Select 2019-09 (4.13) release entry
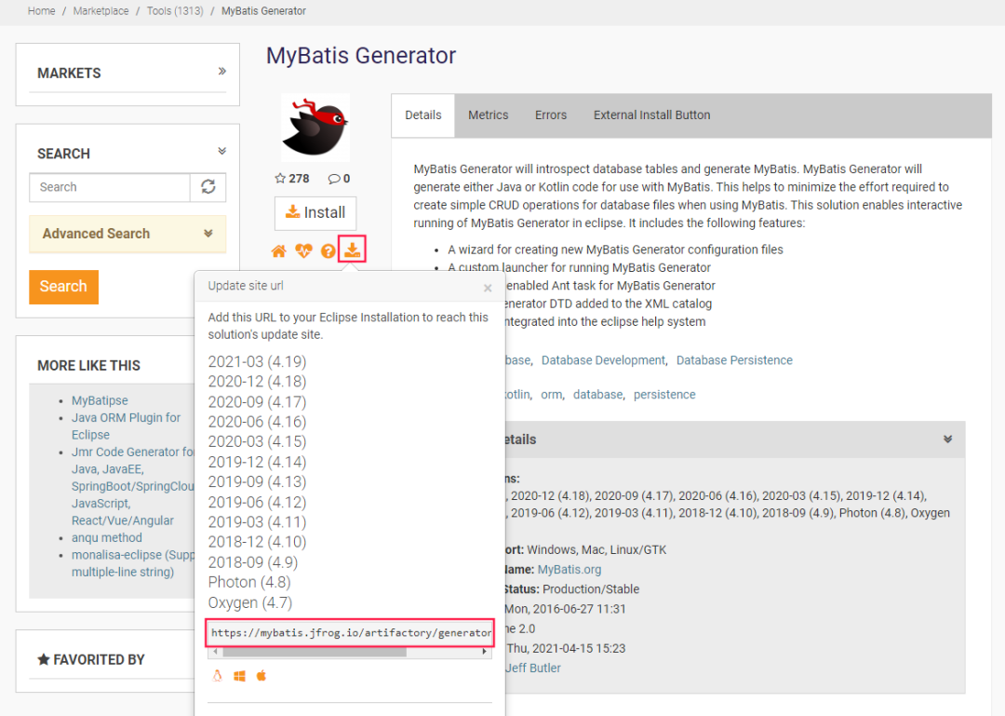The image size is (1005, 716). [x=257, y=481]
